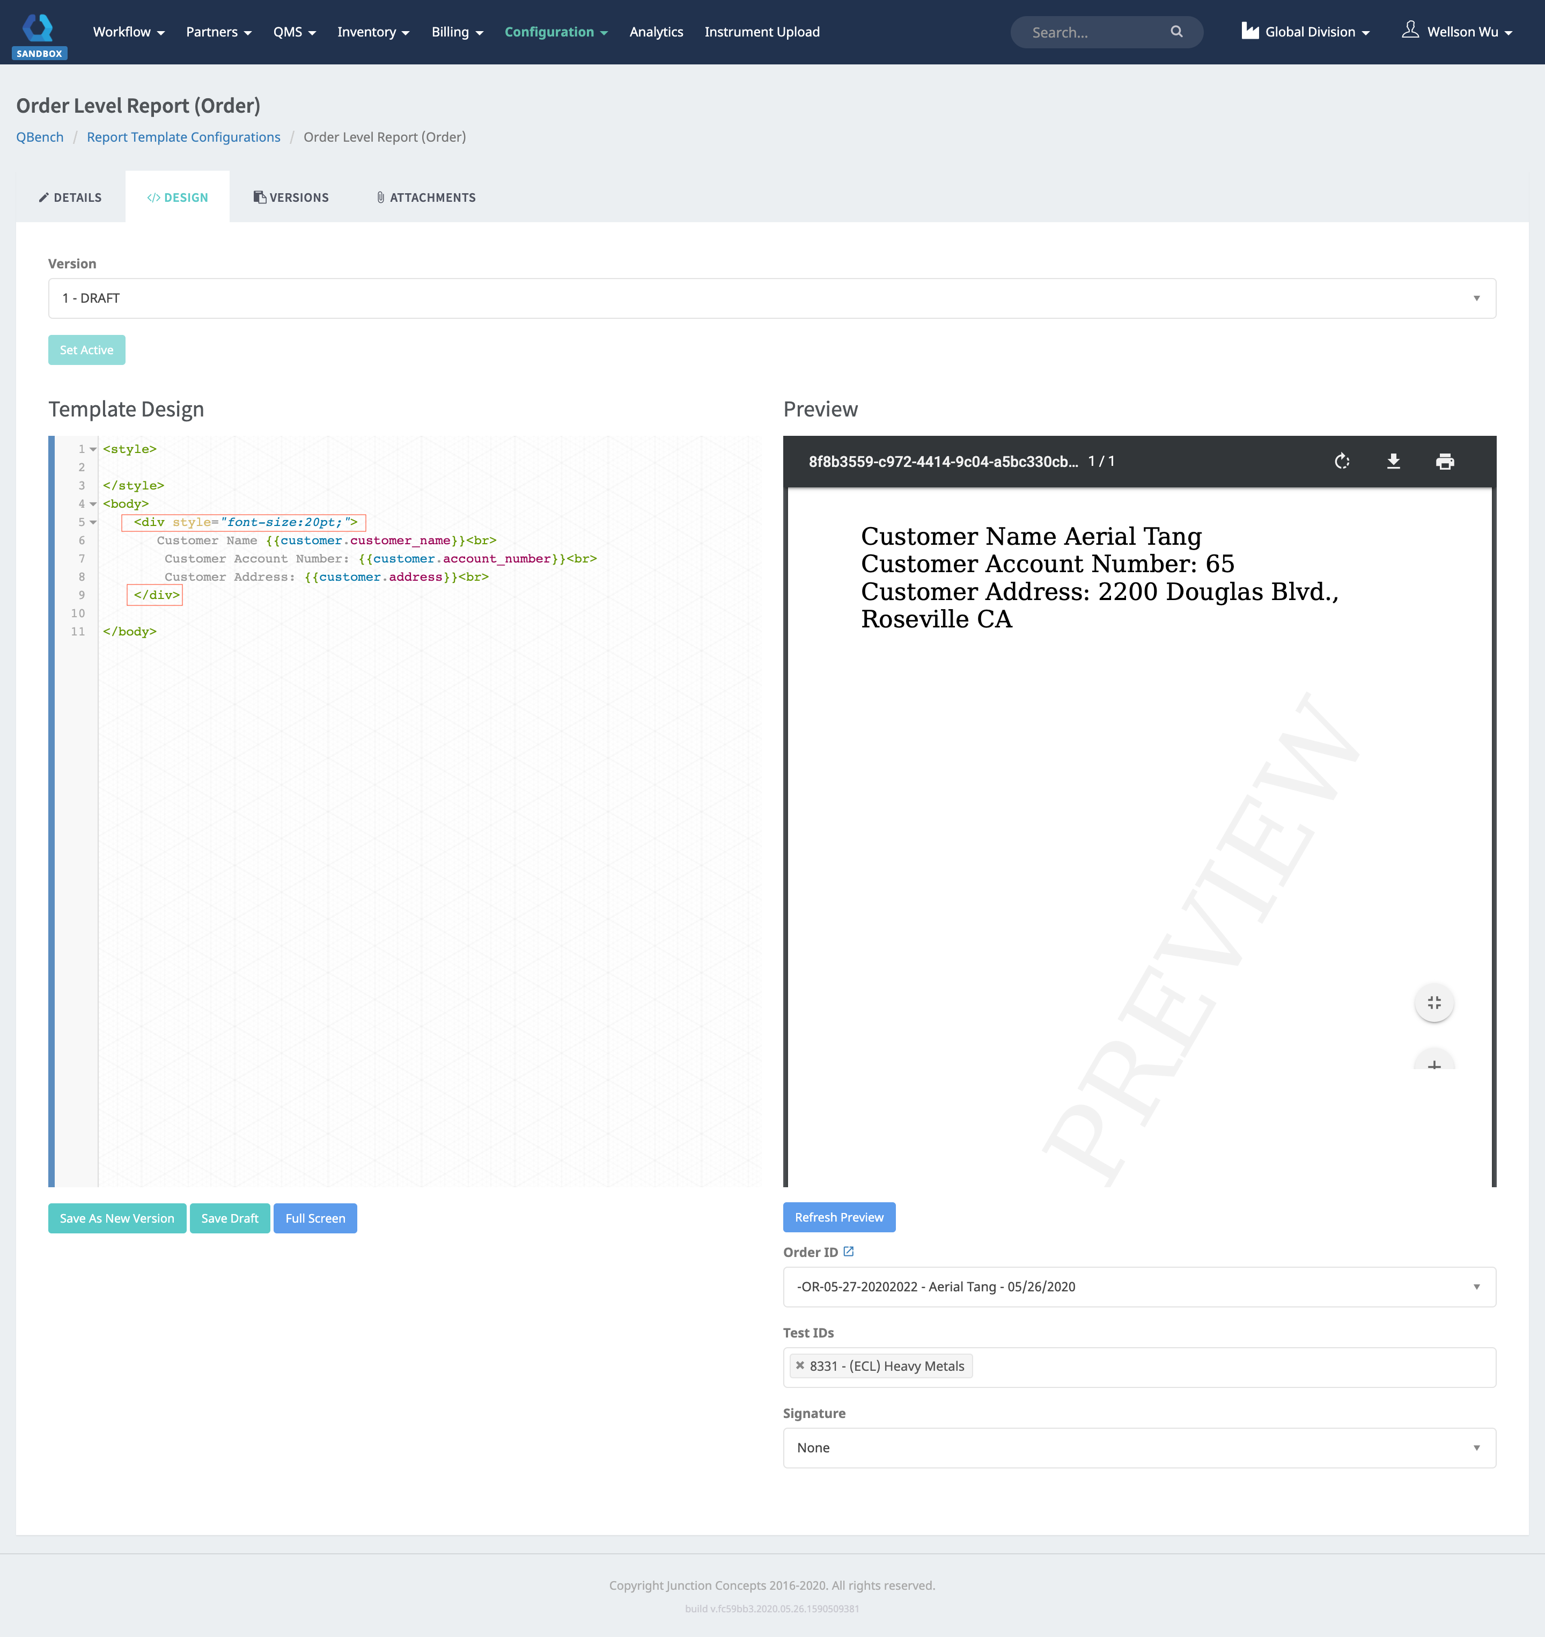
Task: Open the user profile person icon
Action: click(1411, 31)
